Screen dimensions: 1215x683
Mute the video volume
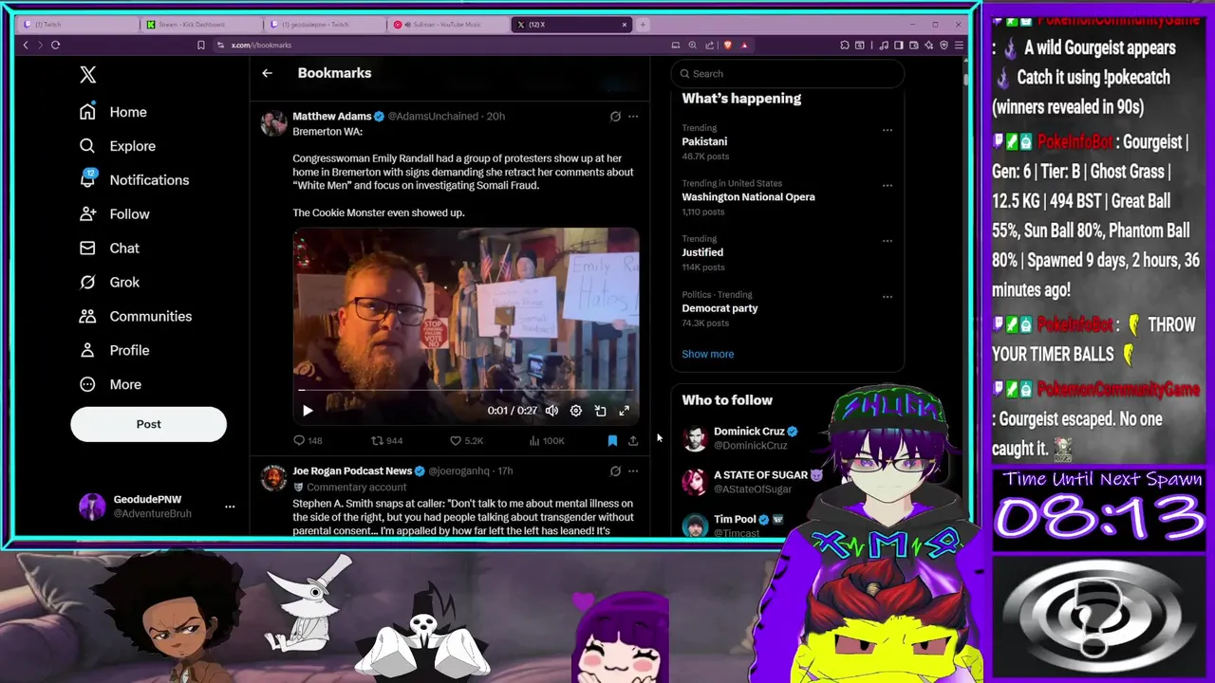click(x=551, y=411)
